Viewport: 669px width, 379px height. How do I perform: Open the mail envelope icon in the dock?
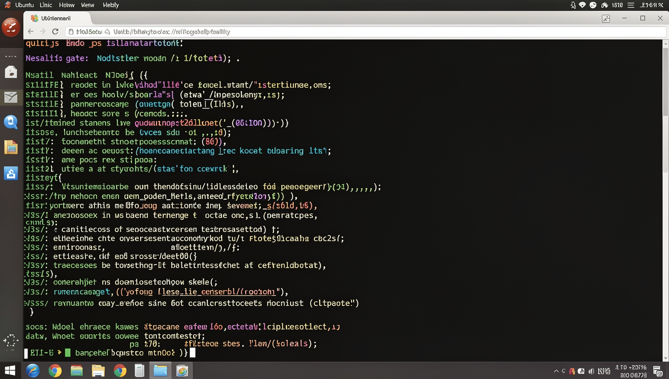point(11,97)
